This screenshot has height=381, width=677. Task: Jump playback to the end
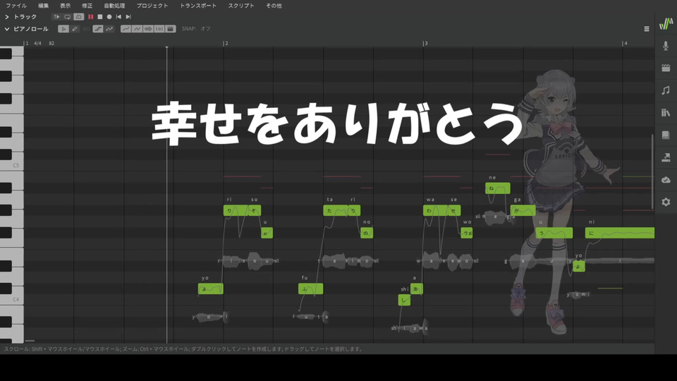(x=128, y=17)
